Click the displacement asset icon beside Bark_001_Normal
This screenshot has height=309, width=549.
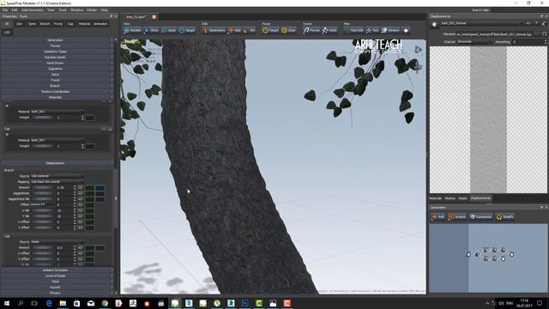pyautogui.click(x=435, y=24)
